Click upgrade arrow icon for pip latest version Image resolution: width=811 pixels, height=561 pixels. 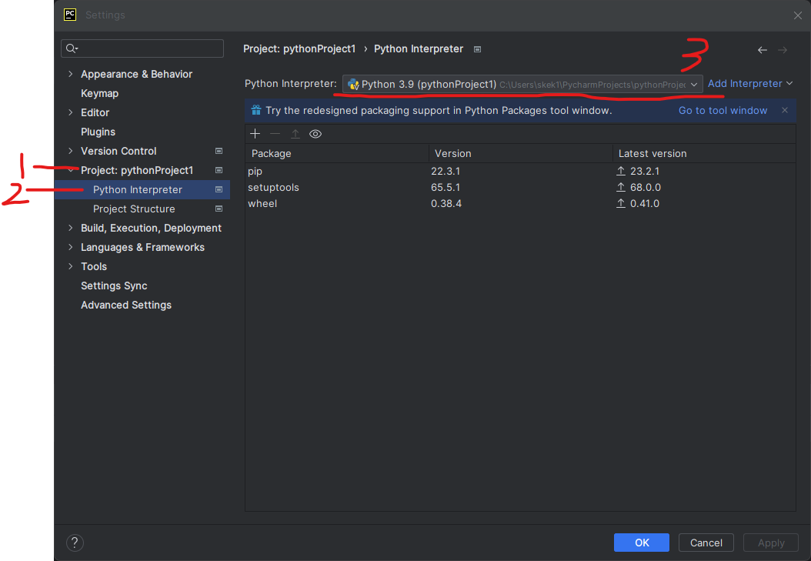pyautogui.click(x=621, y=171)
